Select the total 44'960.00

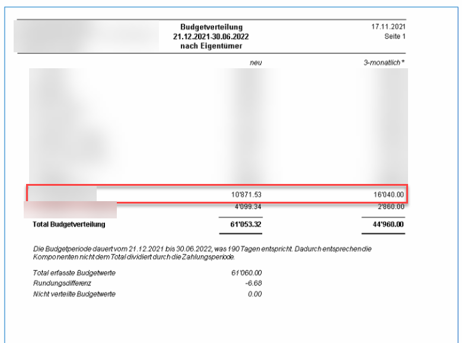(388, 224)
